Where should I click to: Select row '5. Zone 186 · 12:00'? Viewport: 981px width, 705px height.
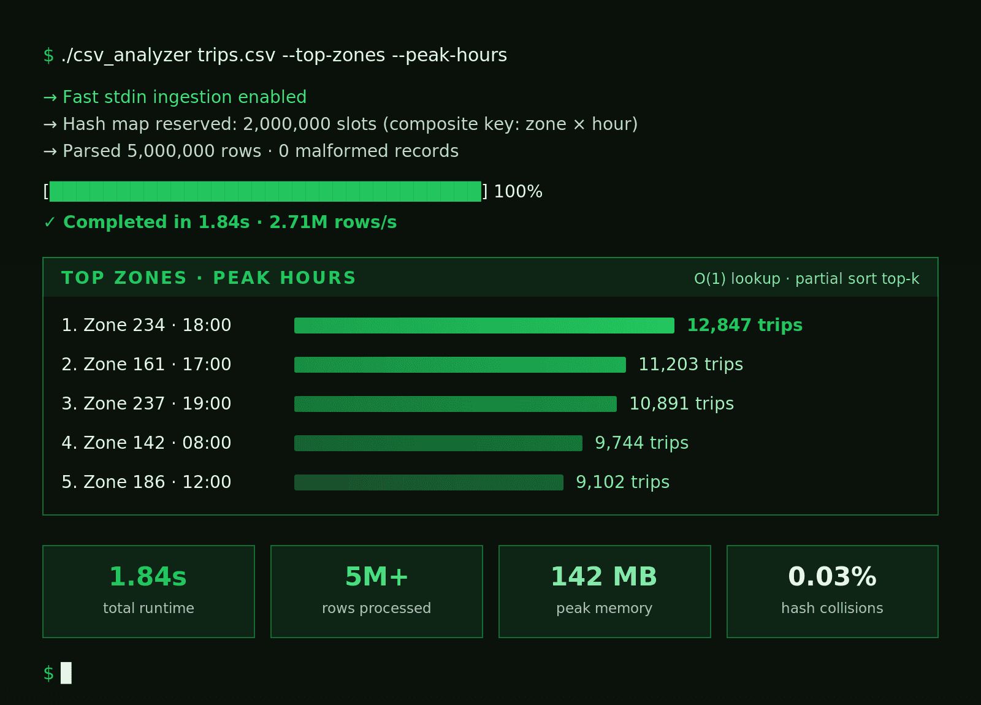(x=147, y=482)
